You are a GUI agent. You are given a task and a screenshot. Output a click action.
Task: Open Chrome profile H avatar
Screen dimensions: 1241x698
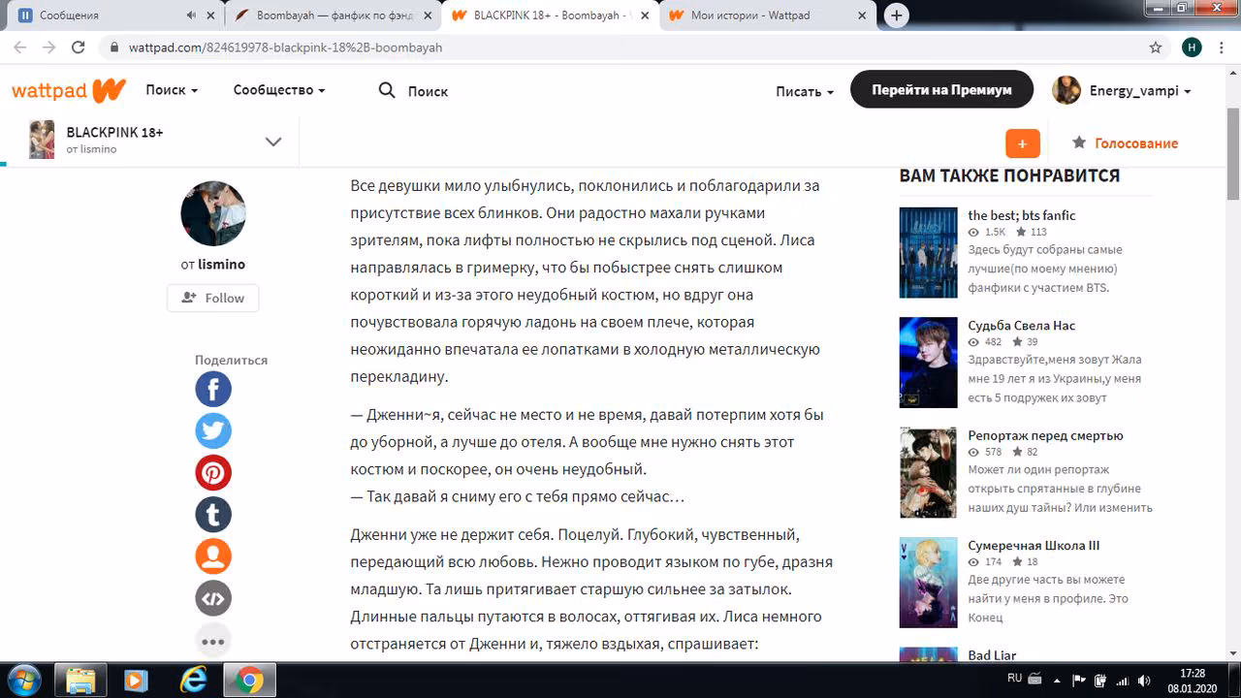(1192, 47)
